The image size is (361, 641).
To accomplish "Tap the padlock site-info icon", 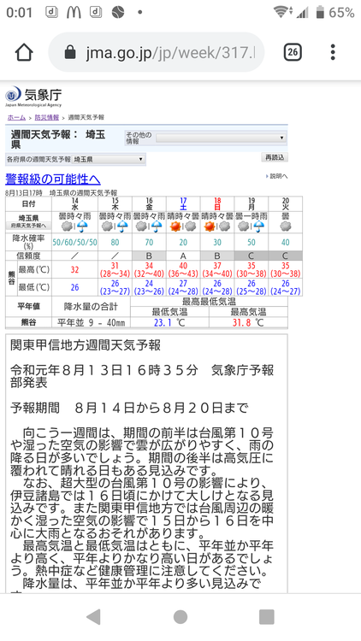I will tap(70, 52).
